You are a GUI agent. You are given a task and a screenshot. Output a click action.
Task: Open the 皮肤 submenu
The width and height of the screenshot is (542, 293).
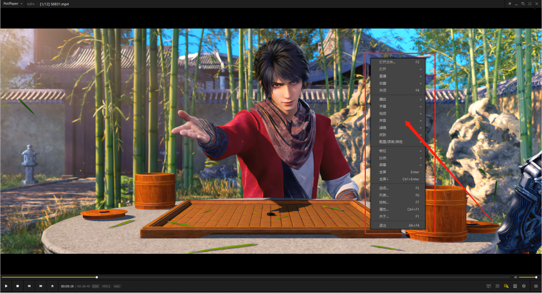pyautogui.click(x=398, y=135)
